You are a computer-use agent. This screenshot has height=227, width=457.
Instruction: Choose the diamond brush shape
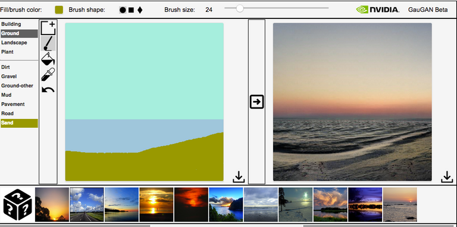[140, 10]
